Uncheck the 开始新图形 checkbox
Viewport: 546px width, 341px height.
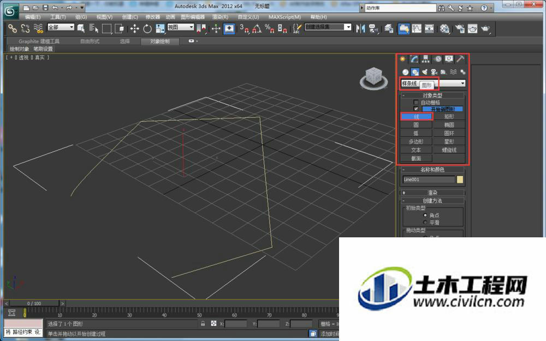[416, 109]
